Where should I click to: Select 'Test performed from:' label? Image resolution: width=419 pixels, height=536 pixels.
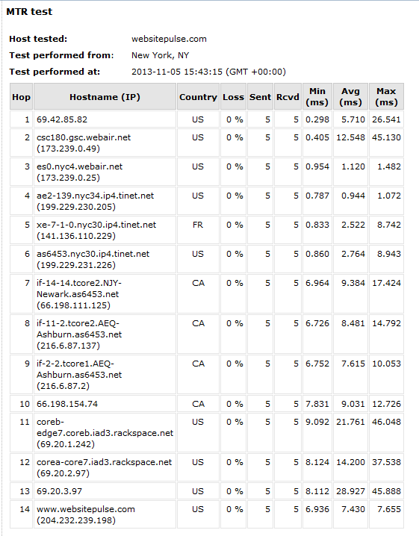pos(61,55)
